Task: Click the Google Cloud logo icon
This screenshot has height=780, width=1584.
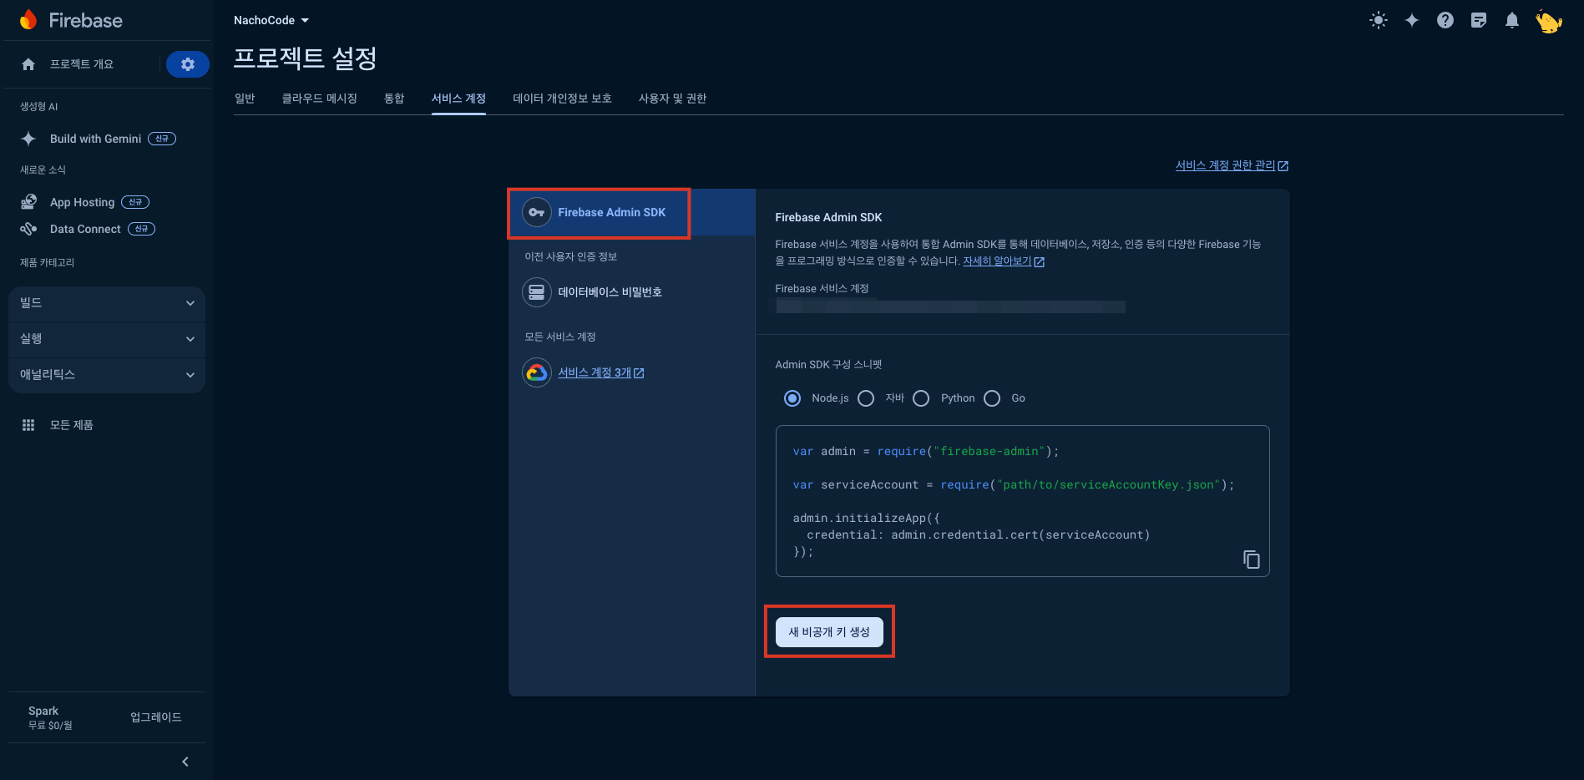Action: coord(537,372)
